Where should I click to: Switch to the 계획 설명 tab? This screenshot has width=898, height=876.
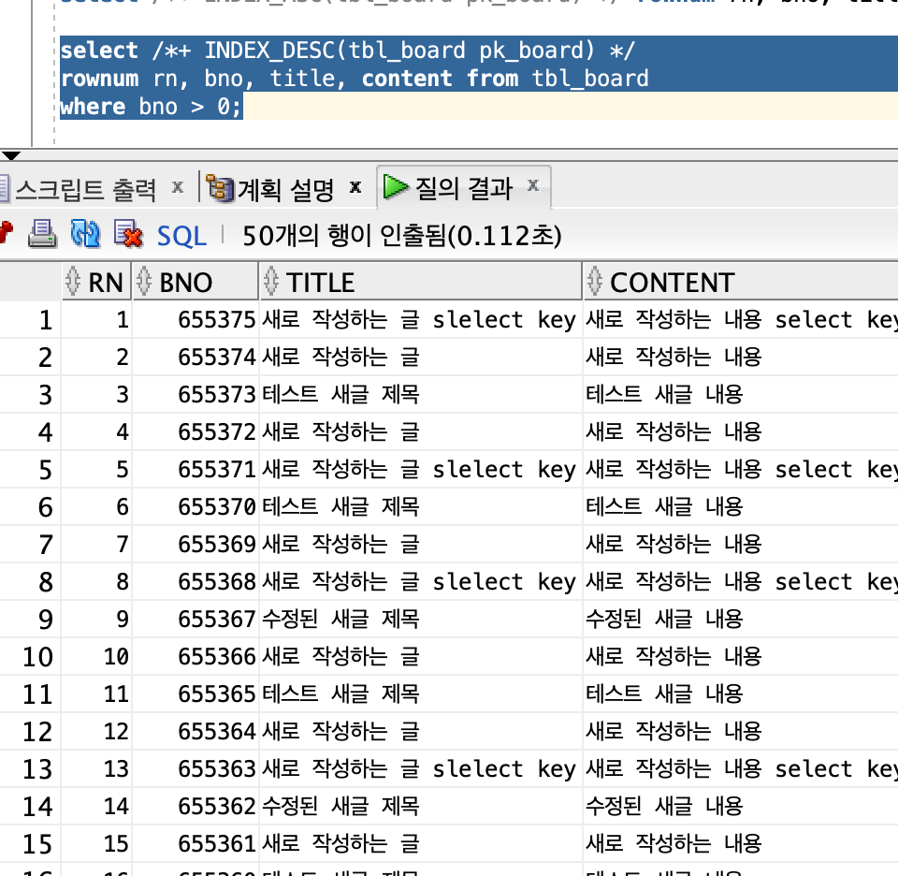(285, 189)
